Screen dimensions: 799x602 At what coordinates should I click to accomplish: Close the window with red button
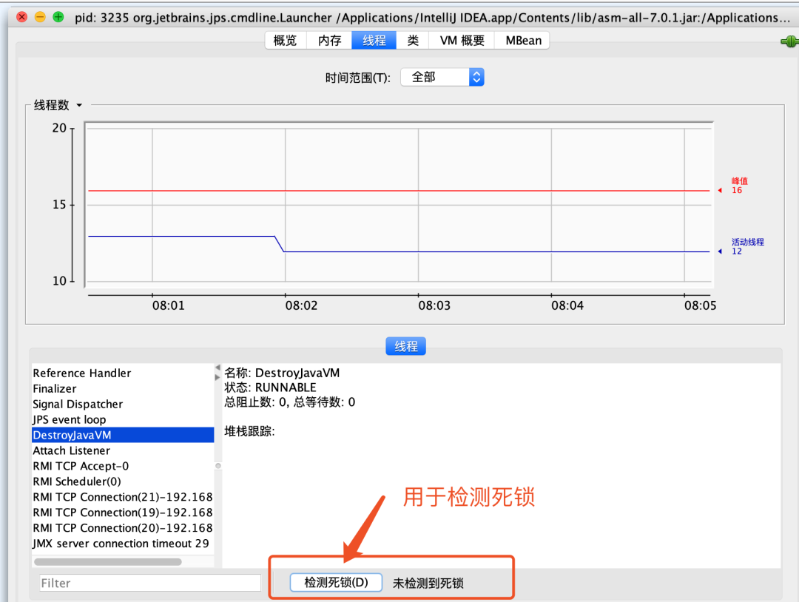tap(22, 17)
